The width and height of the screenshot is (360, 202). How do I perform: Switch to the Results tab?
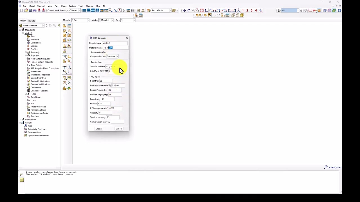click(x=31, y=21)
